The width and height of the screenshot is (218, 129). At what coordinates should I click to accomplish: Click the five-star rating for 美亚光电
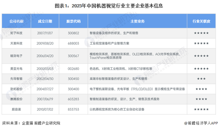(201, 69)
